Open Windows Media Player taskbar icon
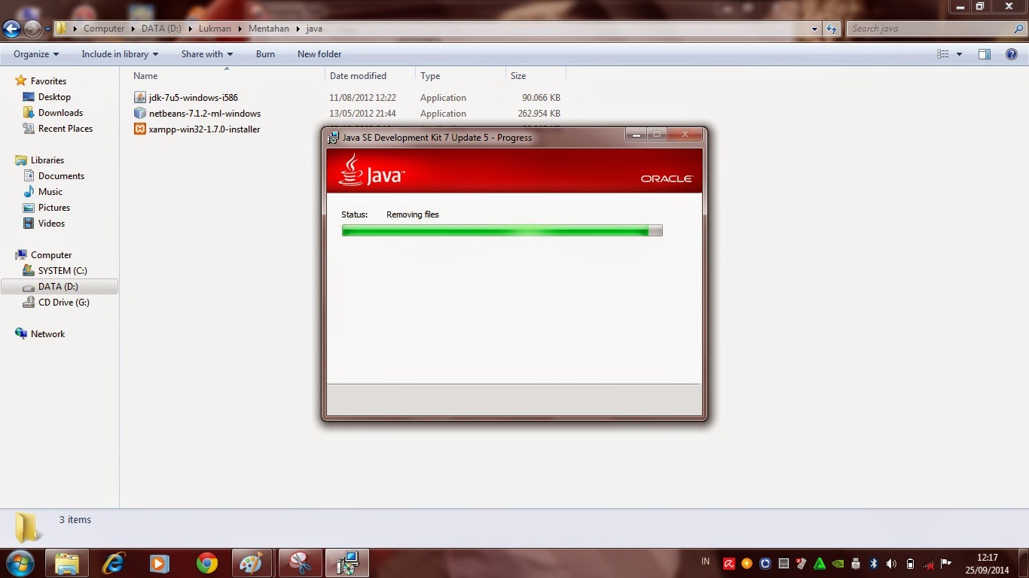This screenshot has width=1029, height=578. click(160, 563)
